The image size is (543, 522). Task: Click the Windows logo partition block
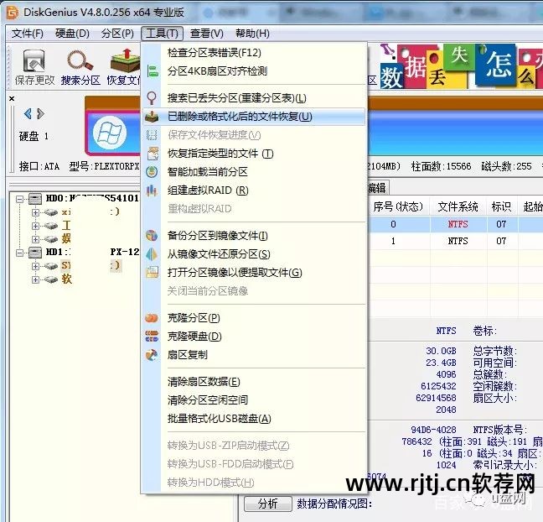[106, 133]
